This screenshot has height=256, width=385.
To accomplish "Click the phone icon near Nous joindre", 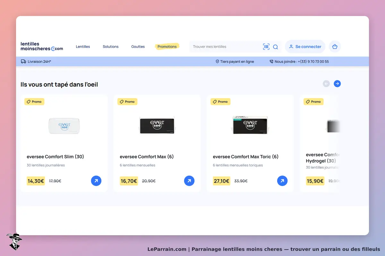I will pyautogui.click(x=271, y=61).
